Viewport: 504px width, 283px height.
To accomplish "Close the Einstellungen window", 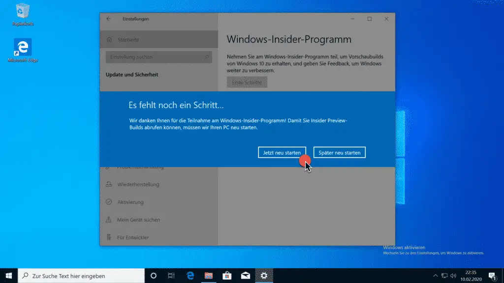I will (x=386, y=19).
